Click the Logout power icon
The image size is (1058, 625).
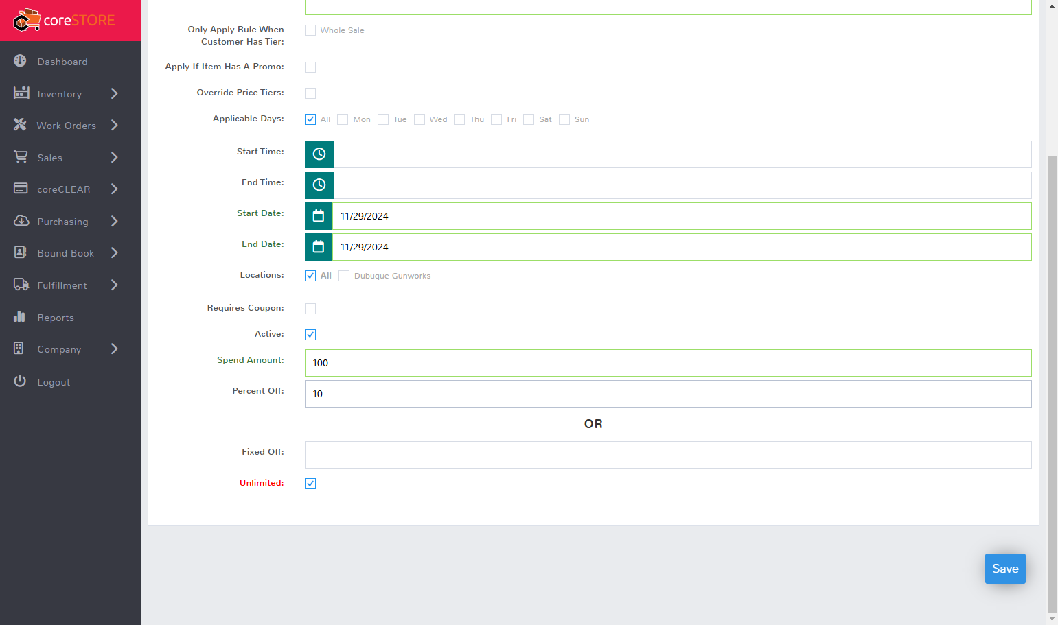(x=20, y=381)
